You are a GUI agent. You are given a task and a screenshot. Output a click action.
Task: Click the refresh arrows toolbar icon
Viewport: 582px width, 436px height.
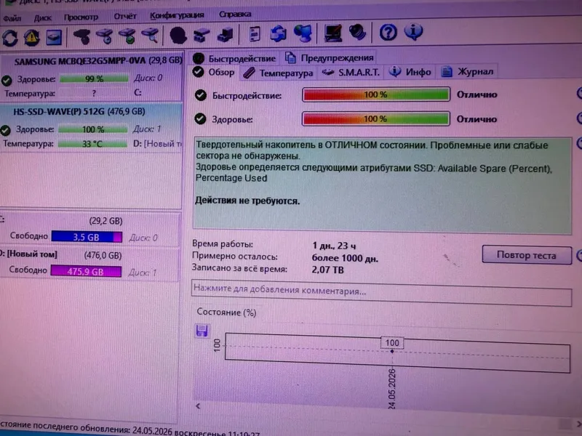[x=10, y=38]
